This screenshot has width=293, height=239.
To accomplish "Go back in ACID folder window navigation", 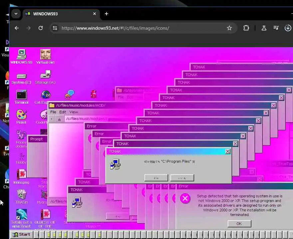I will 52,119.
